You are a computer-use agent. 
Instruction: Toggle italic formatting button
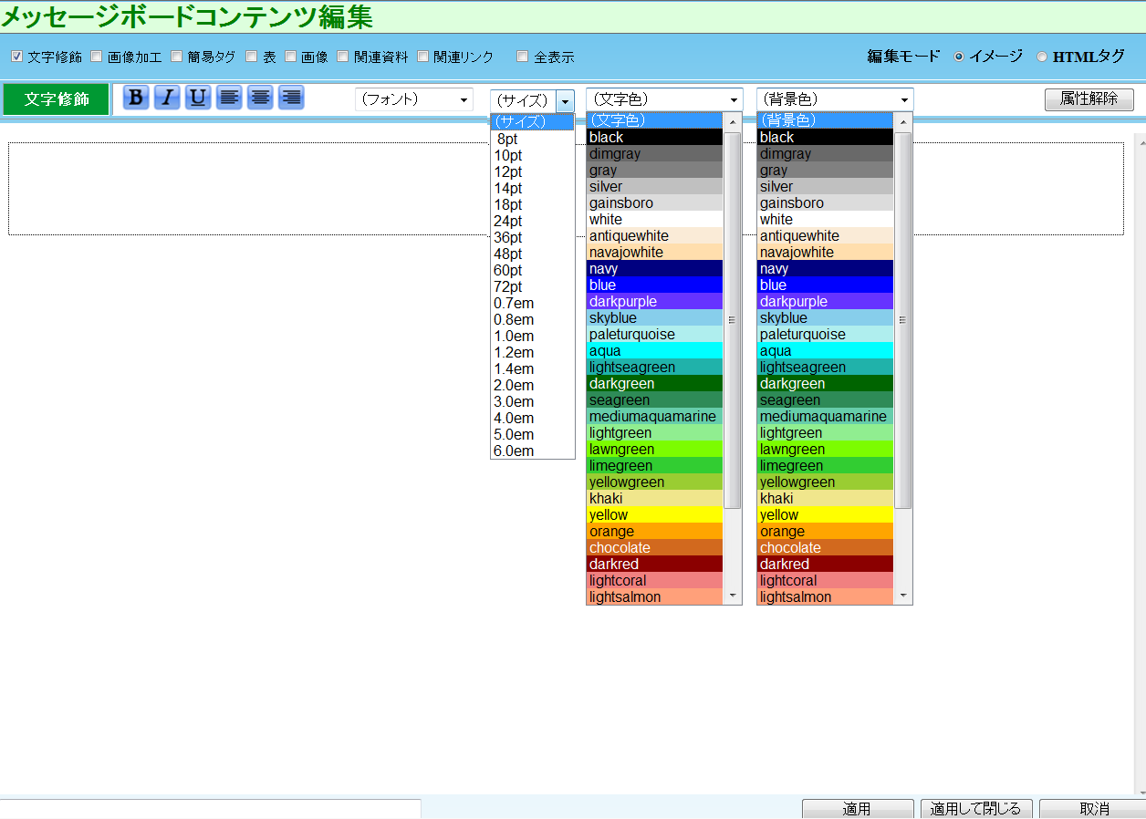point(167,98)
